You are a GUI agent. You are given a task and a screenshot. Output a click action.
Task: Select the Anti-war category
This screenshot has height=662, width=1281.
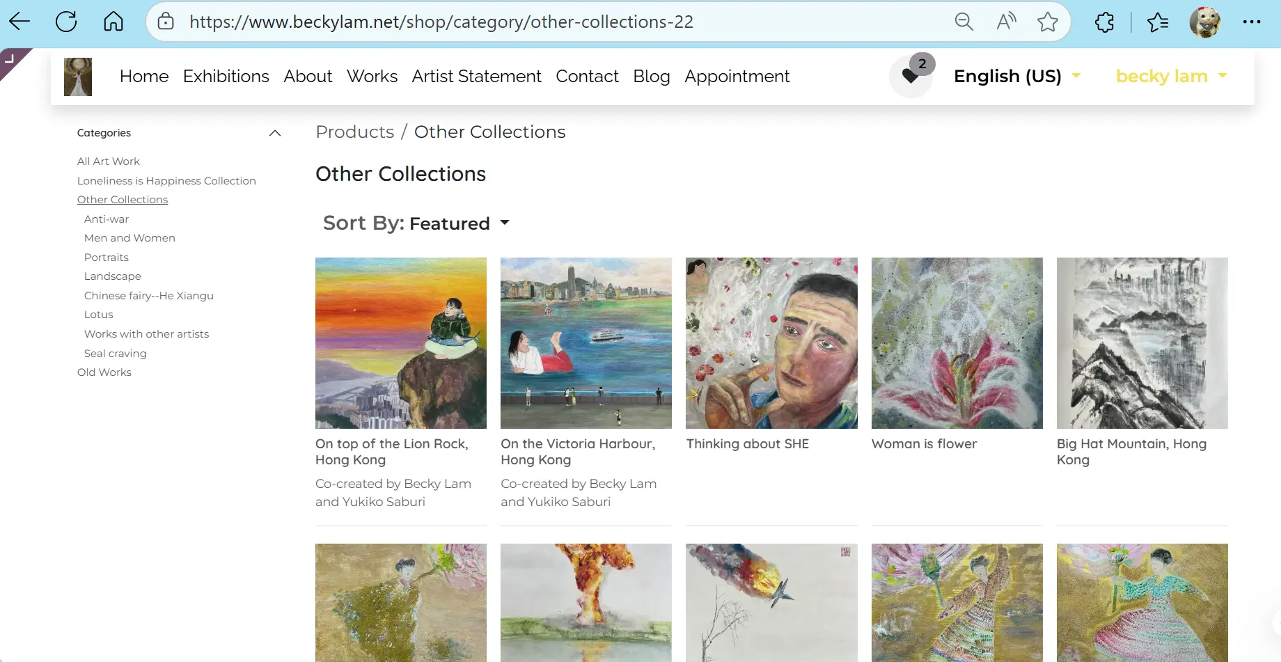pos(107,219)
